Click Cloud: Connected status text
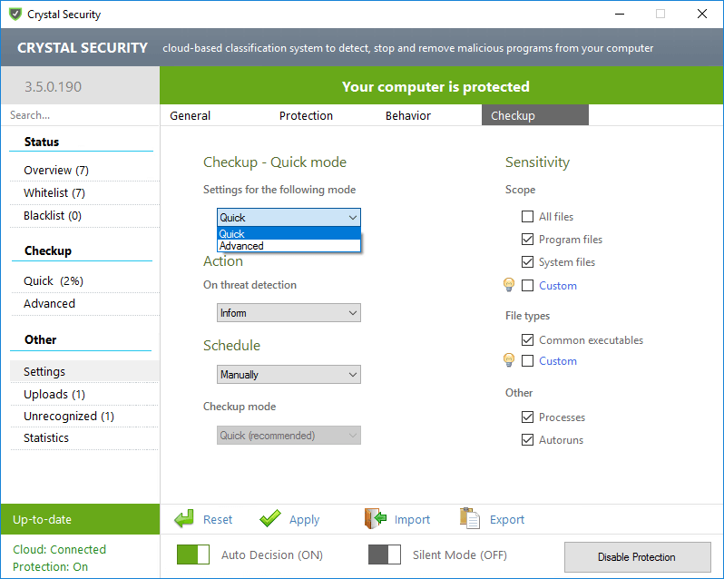The image size is (724, 579). [60, 549]
